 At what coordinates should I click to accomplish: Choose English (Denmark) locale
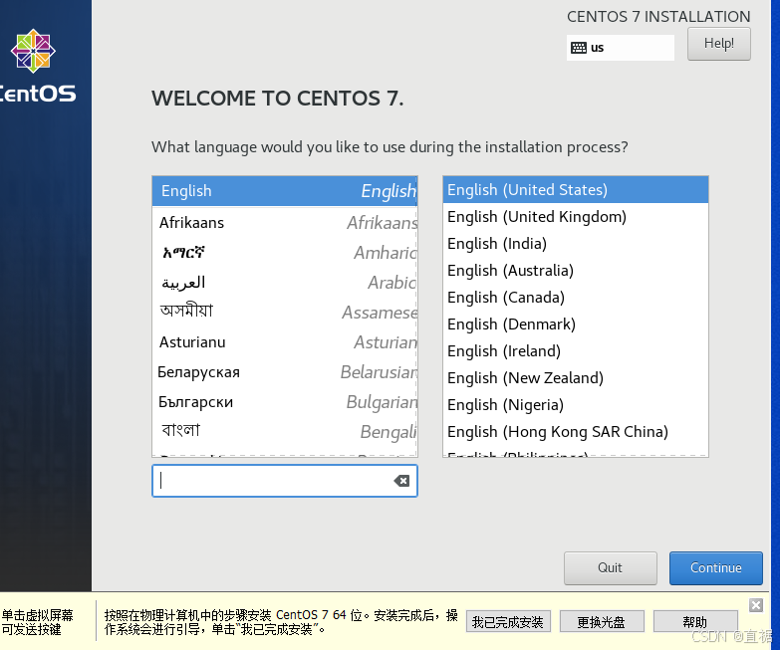tap(576, 325)
